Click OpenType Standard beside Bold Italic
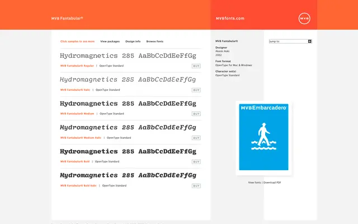This screenshot has width=358, height=224. coord(114,185)
